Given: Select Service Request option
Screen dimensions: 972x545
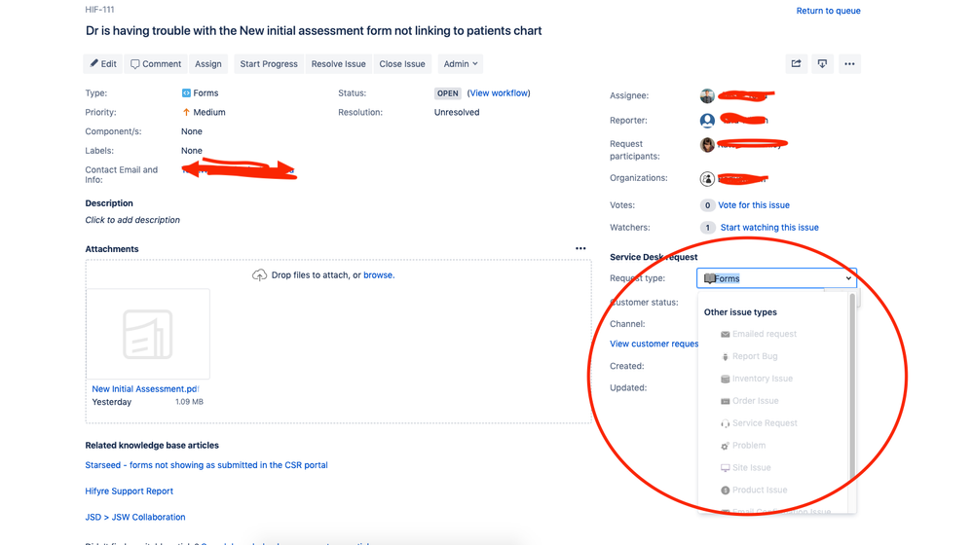Looking at the screenshot, I should 765,423.
